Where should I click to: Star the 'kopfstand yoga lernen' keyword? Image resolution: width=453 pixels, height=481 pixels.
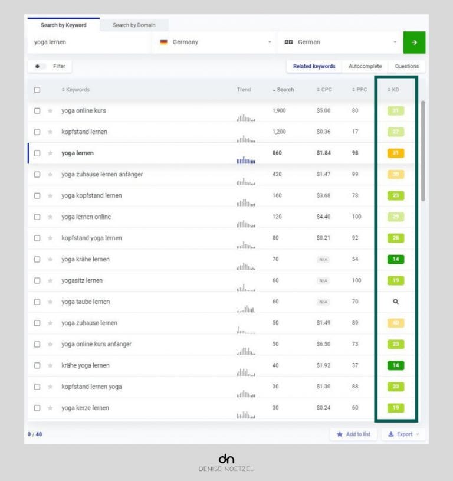point(50,238)
